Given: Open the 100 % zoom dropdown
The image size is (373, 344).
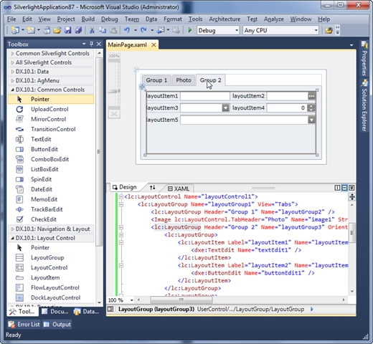Looking at the screenshot, I should point(132,300).
